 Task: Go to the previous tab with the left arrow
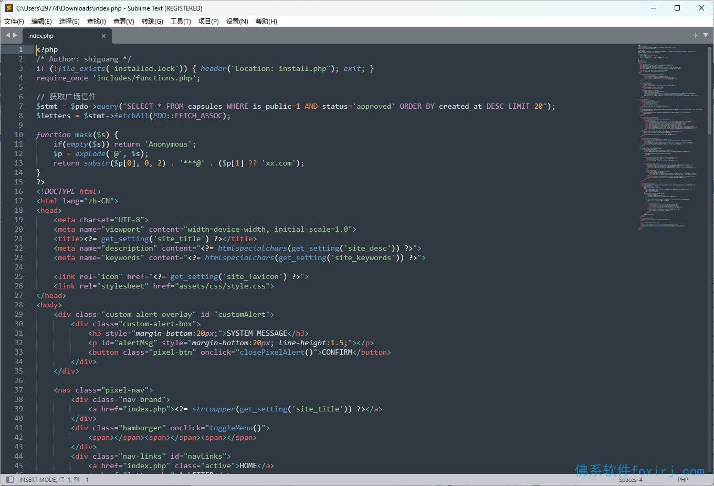[x=8, y=35]
